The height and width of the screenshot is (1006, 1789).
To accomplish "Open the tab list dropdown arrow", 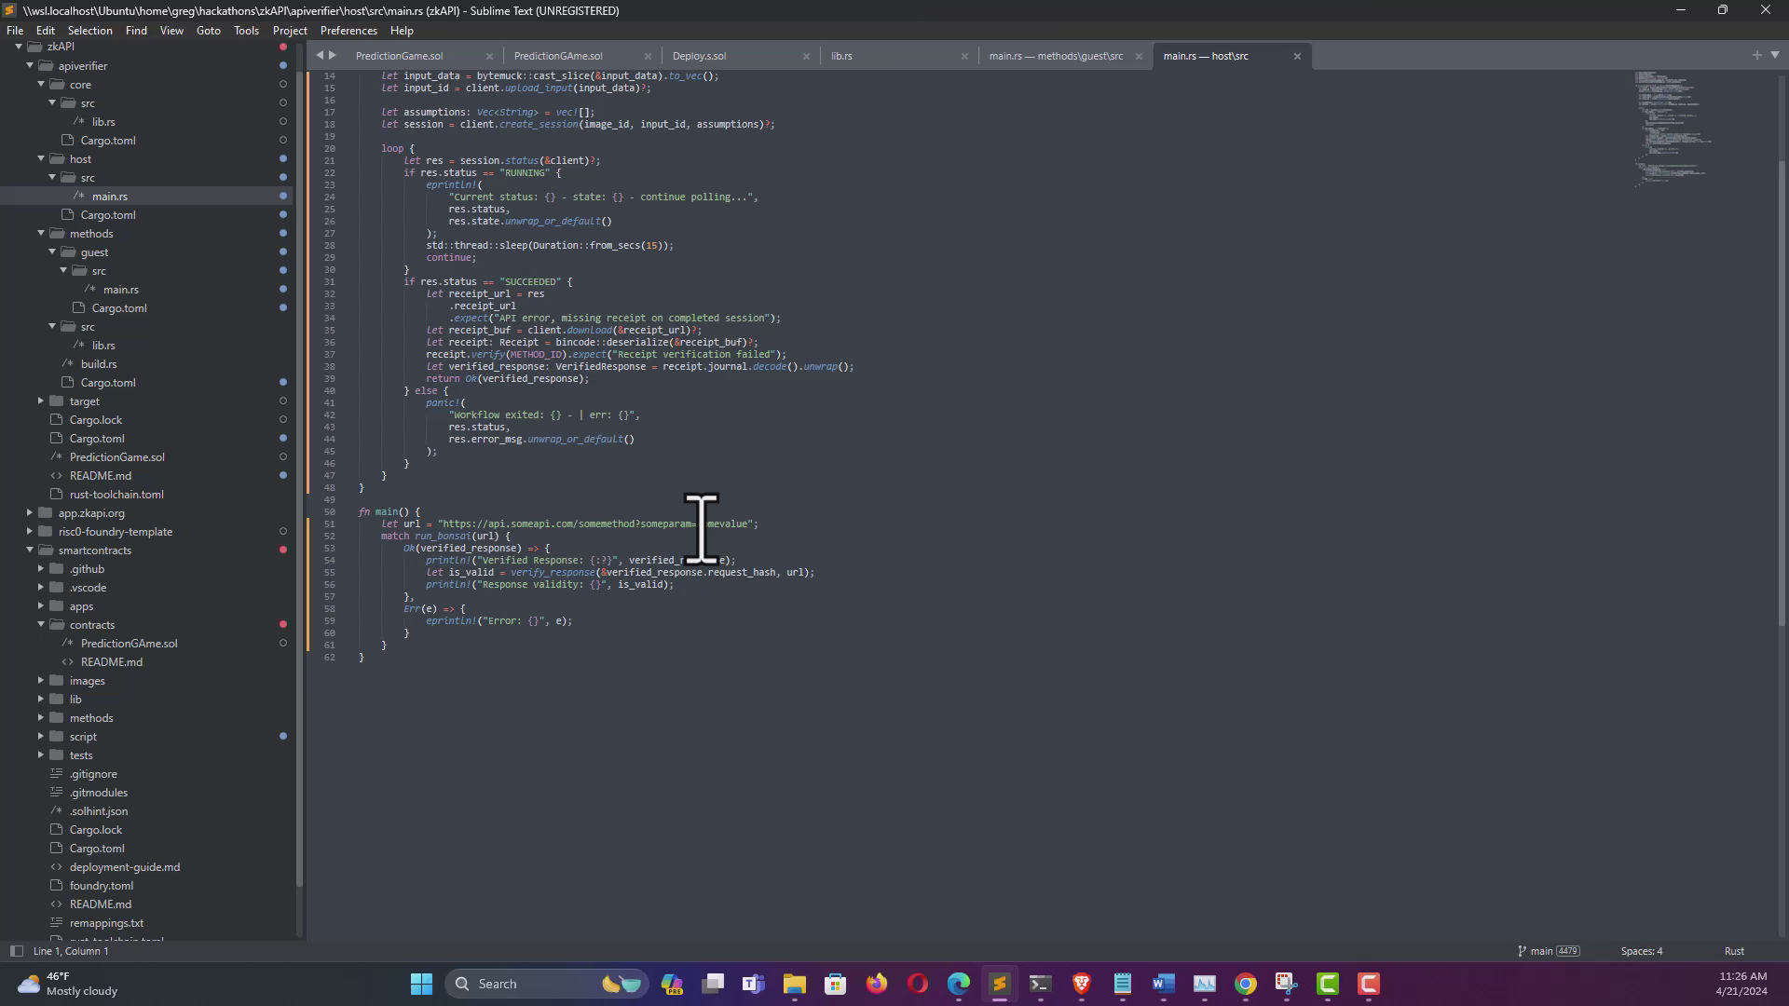I will coord(1774,55).
